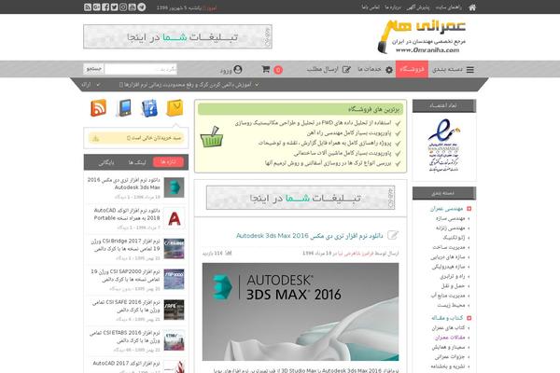Open the RSS feed icon in top bar
Screen dimensions: 560x373
(88, 7)
